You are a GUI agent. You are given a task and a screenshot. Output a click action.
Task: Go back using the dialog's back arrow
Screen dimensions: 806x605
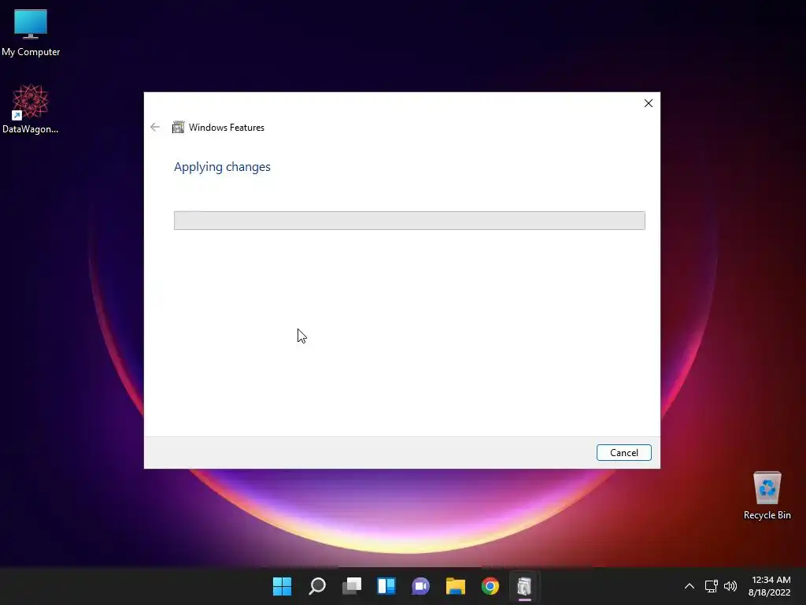(x=155, y=127)
